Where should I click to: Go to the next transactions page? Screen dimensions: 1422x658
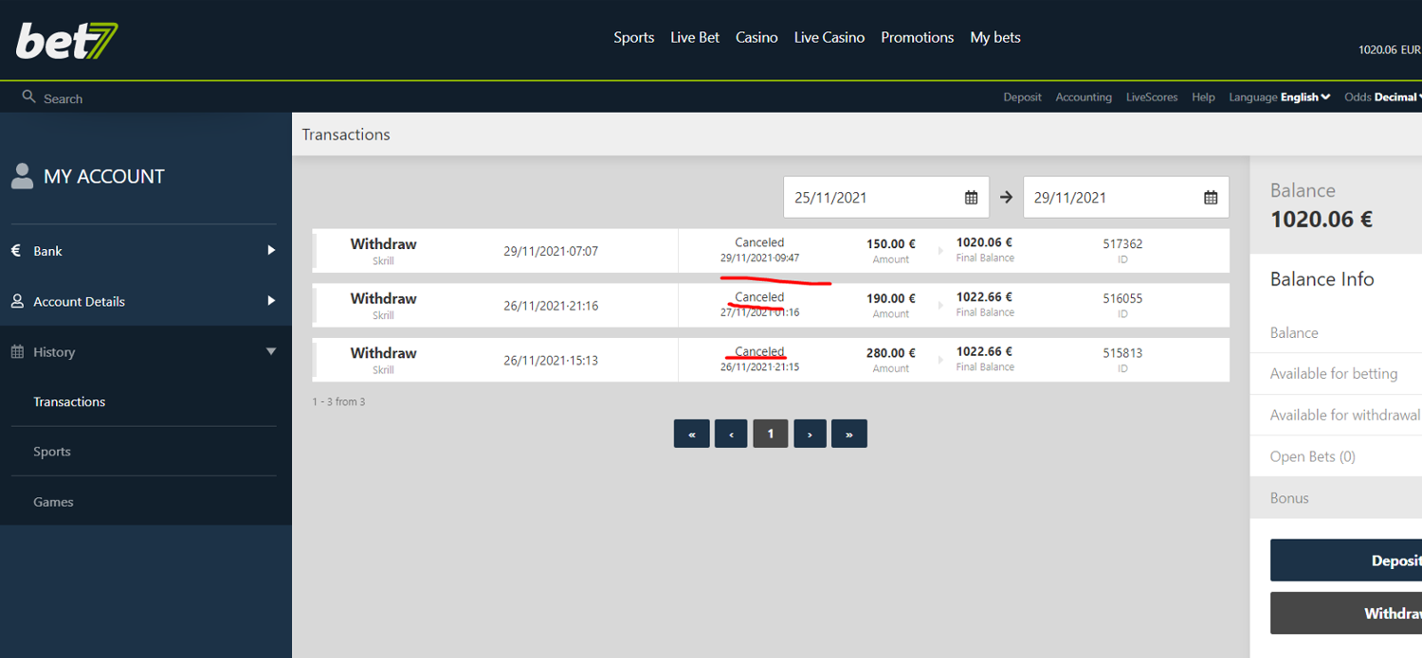[810, 434]
